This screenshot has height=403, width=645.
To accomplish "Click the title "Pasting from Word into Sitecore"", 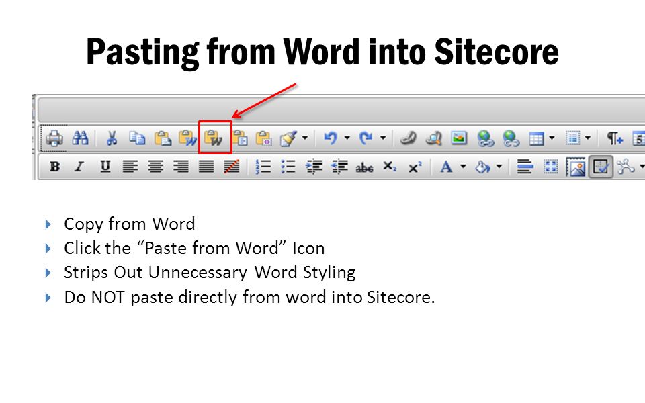I will click(322, 52).
